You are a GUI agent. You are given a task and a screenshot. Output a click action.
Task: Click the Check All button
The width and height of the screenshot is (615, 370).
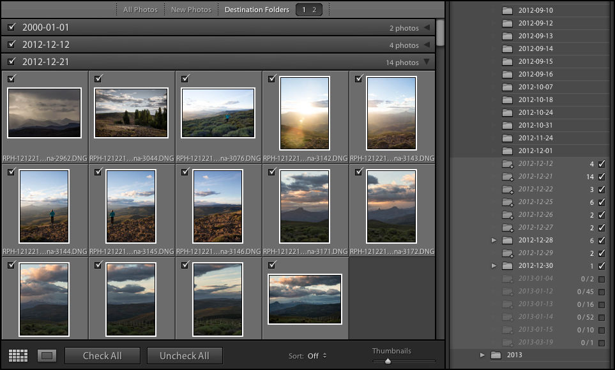click(x=102, y=355)
